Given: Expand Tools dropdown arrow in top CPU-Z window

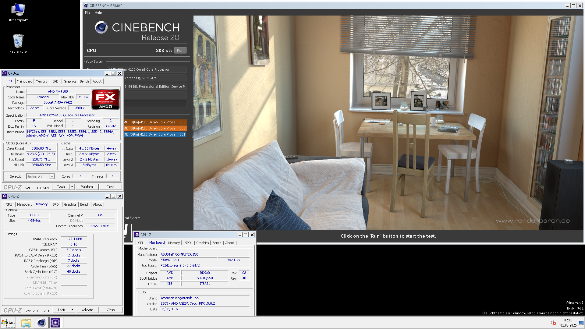Looking at the screenshot, I should [72, 187].
